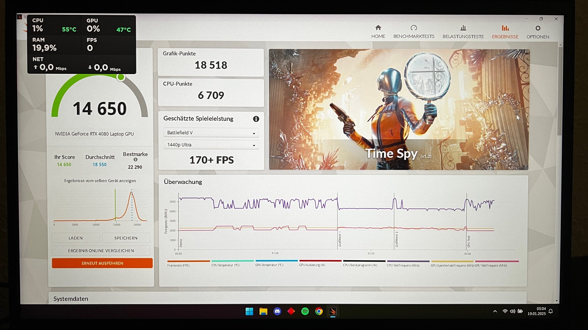Click Ergebnis Online Vergleichen button
The image size is (588, 330).
point(101,251)
